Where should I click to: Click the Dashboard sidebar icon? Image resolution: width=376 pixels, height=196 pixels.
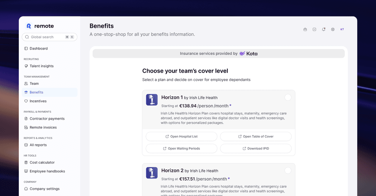pyautogui.click(x=26, y=48)
